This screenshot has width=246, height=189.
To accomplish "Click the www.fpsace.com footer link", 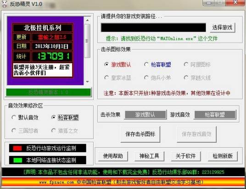I will coord(56,182).
